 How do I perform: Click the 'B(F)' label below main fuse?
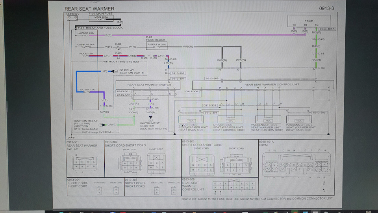(120, 22)
